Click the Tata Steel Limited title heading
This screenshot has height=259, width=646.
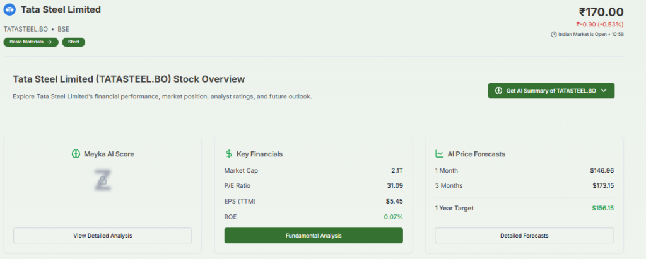pos(61,10)
